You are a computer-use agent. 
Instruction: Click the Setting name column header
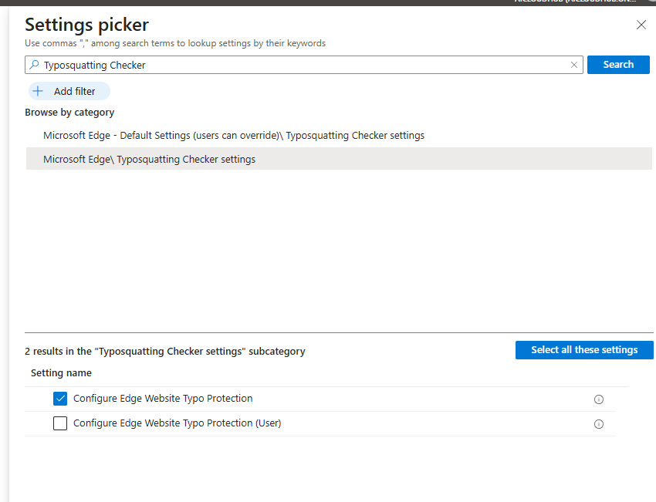61,373
